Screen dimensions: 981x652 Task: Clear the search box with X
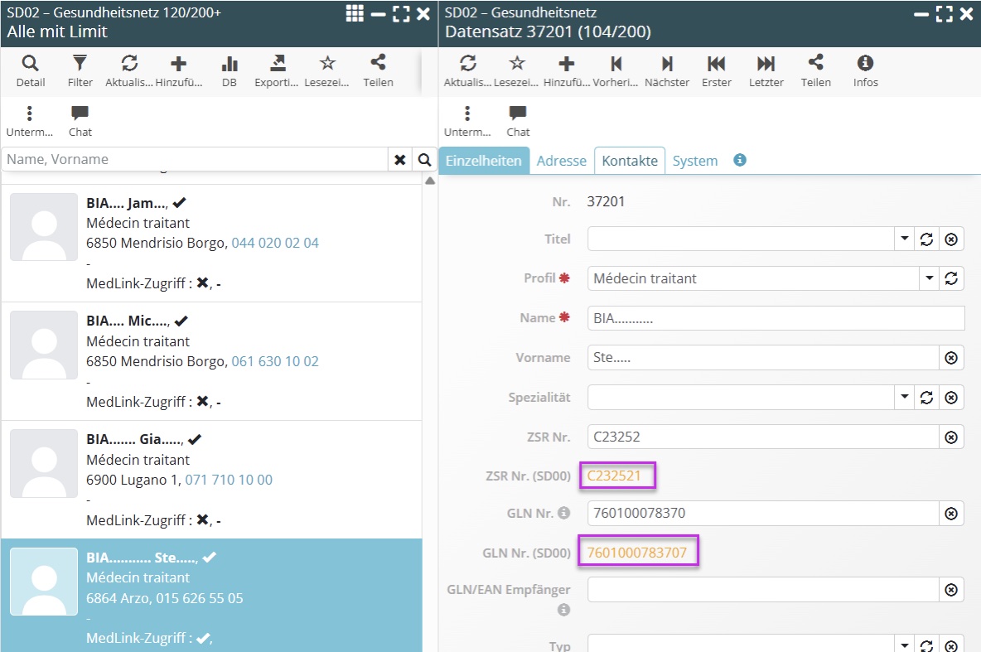(x=400, y=160)
